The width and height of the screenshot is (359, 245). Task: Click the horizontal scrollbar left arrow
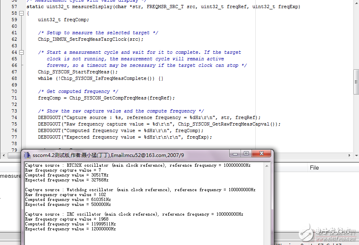(3, 156)
